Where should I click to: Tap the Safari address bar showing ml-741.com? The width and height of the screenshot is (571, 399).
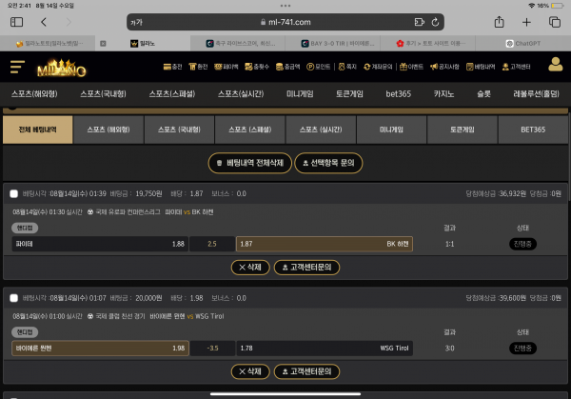(x=285, y=22)
